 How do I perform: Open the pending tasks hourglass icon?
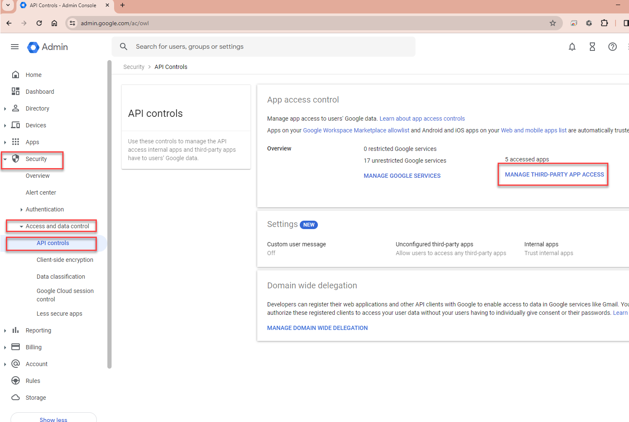[x=592, y=47]
